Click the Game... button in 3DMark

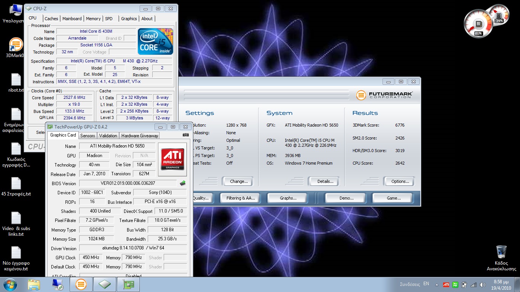coord(394,198)
